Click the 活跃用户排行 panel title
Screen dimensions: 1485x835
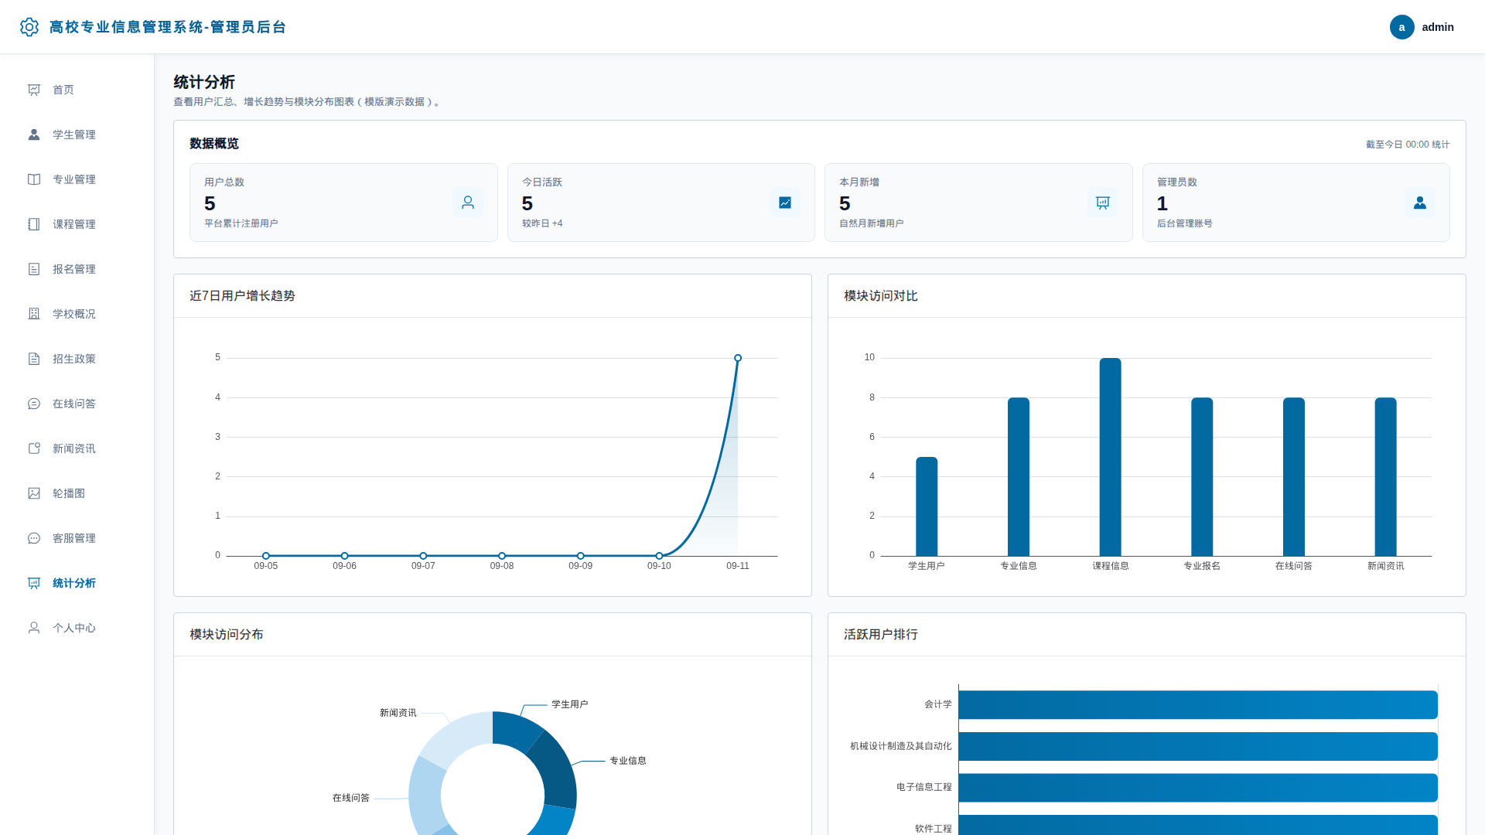(881, 635)
